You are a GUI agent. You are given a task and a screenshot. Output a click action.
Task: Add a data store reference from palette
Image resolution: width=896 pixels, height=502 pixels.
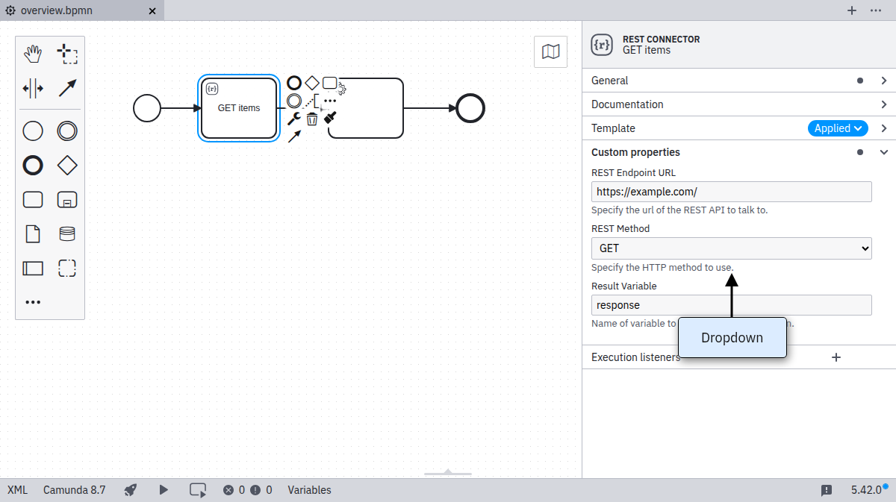coord(67,234)
